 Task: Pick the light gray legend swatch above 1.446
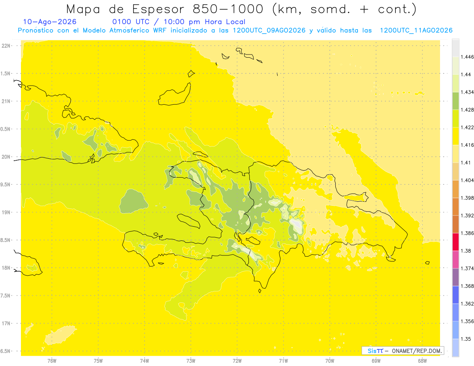pyautogui.click(x=455, y=48)
